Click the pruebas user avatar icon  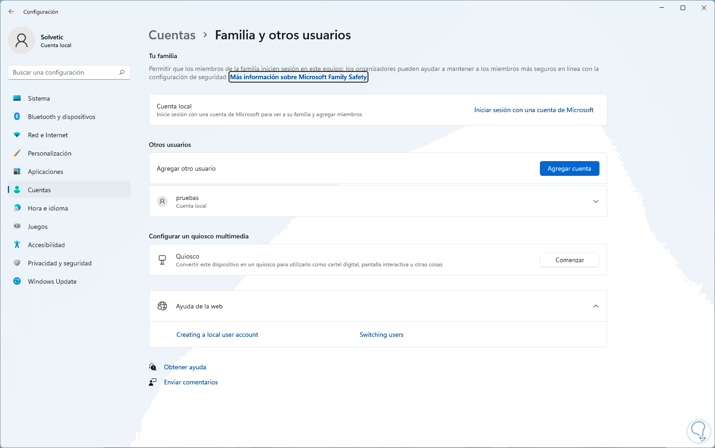(162, 201)
